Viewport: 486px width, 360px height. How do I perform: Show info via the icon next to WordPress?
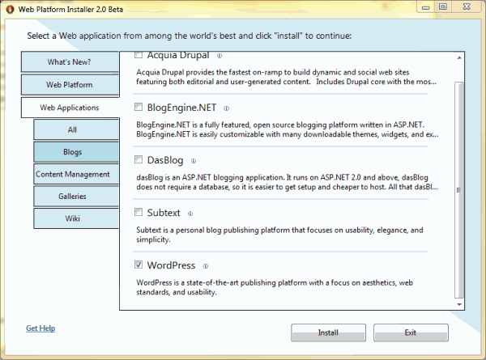point(206,266)
